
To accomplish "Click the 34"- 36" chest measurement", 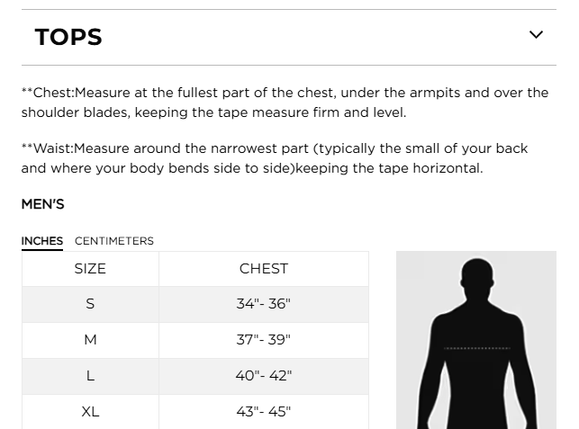I will (264, 304).
